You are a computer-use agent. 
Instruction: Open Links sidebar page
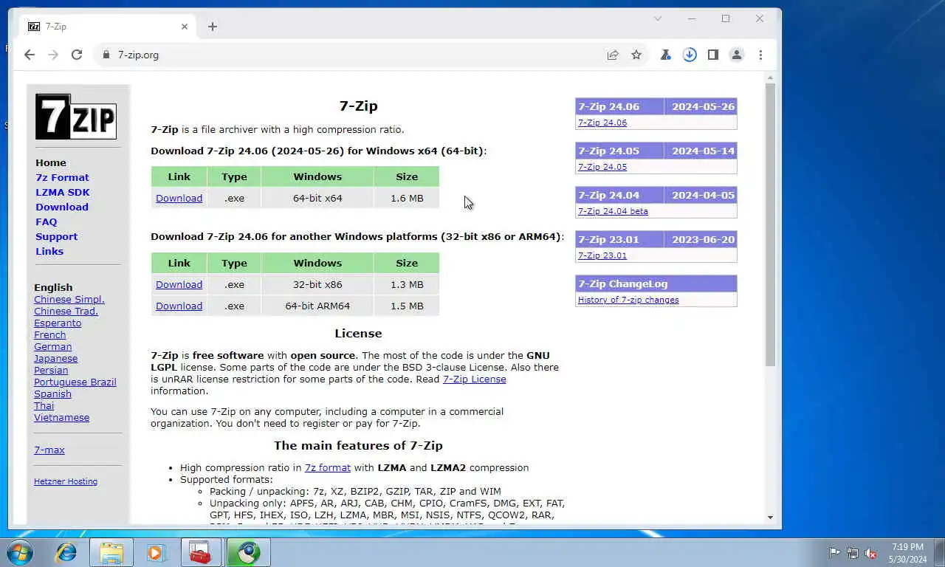(49, 251)
